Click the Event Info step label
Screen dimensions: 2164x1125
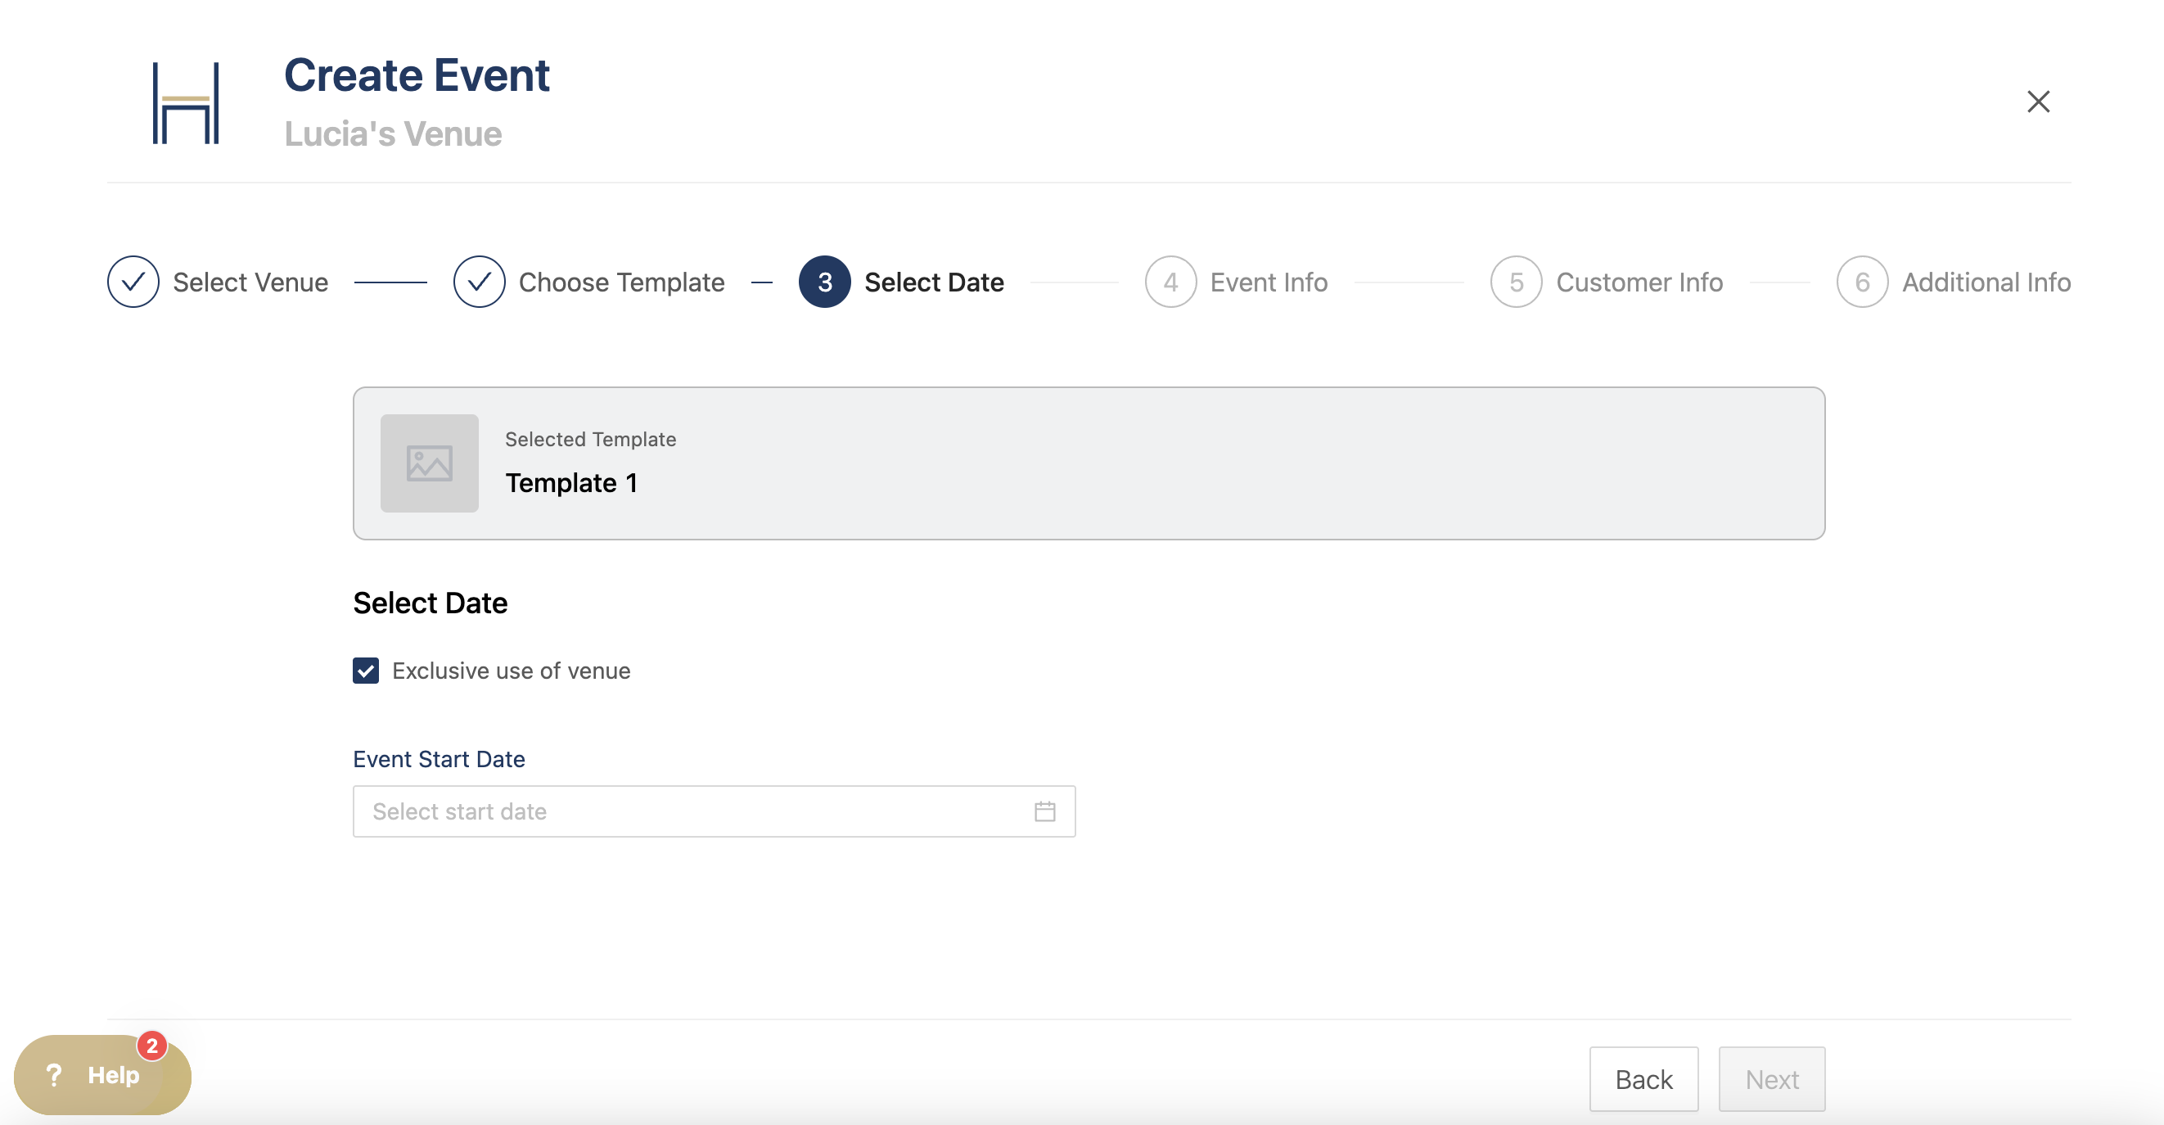1269,282
